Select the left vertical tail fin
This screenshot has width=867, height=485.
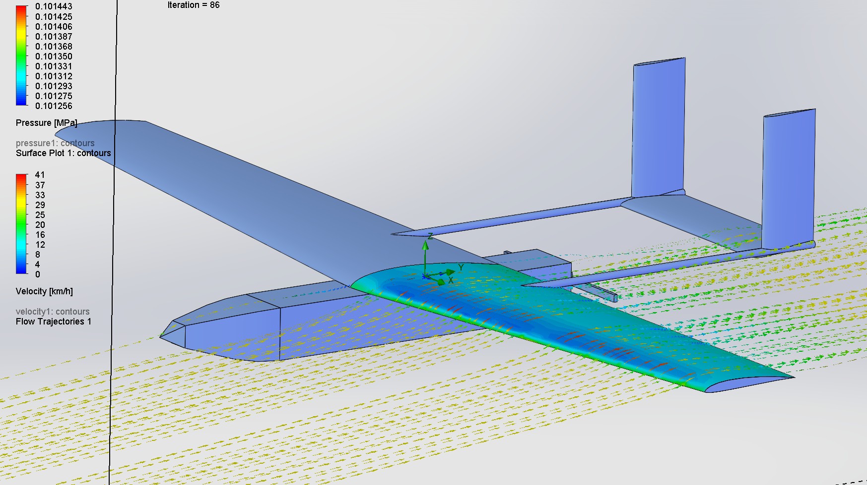(x=659, y=129)
